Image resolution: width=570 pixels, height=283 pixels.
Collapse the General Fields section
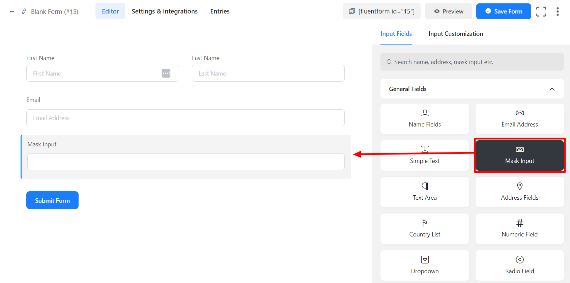(x=552, y=89)
